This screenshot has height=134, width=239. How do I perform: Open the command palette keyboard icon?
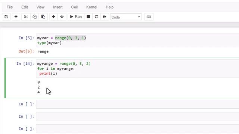(149, 17)
